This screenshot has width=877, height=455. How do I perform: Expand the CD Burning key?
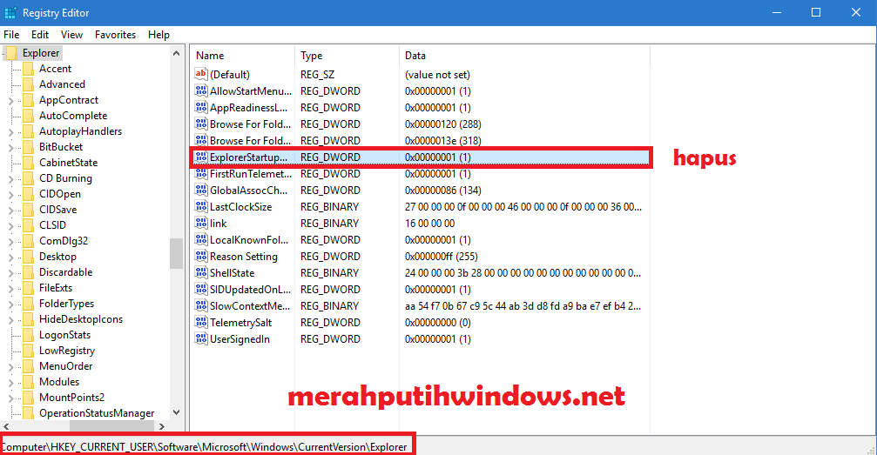[11, 179]
